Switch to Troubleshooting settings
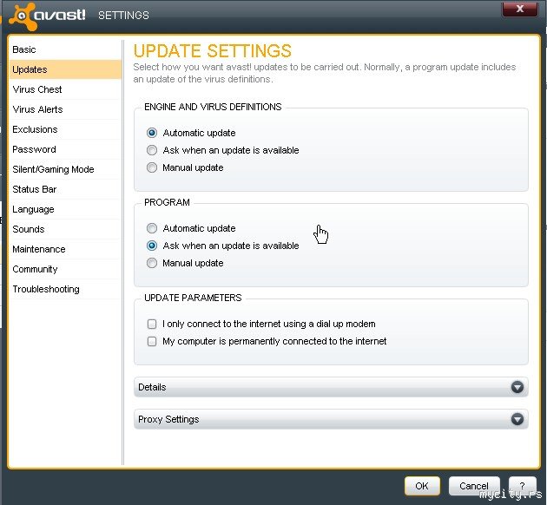 46,289
